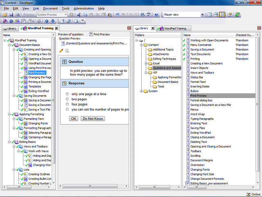This screenshot has height=197, width=262.
Task: Open the Administration menu
Action: 84,8
